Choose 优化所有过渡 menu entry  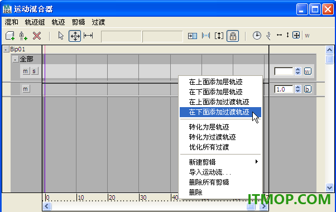220,147
